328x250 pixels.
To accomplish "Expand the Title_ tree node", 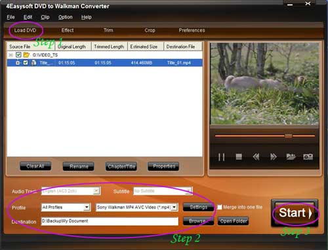I will [x=18, y=63].
